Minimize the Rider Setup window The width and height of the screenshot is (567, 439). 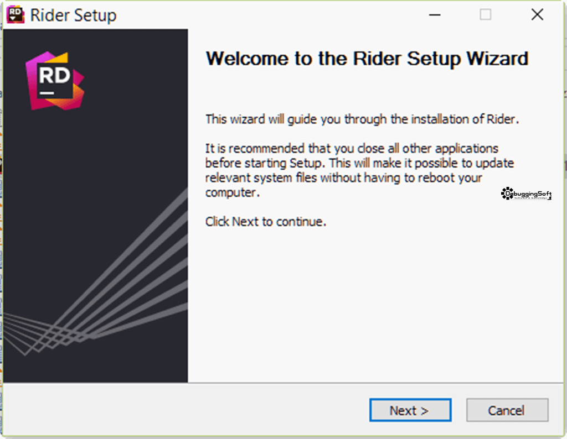[x=434, y=15]
